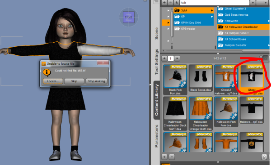Open the Parameters tab

pyautogui.click(x=156, y=136)
